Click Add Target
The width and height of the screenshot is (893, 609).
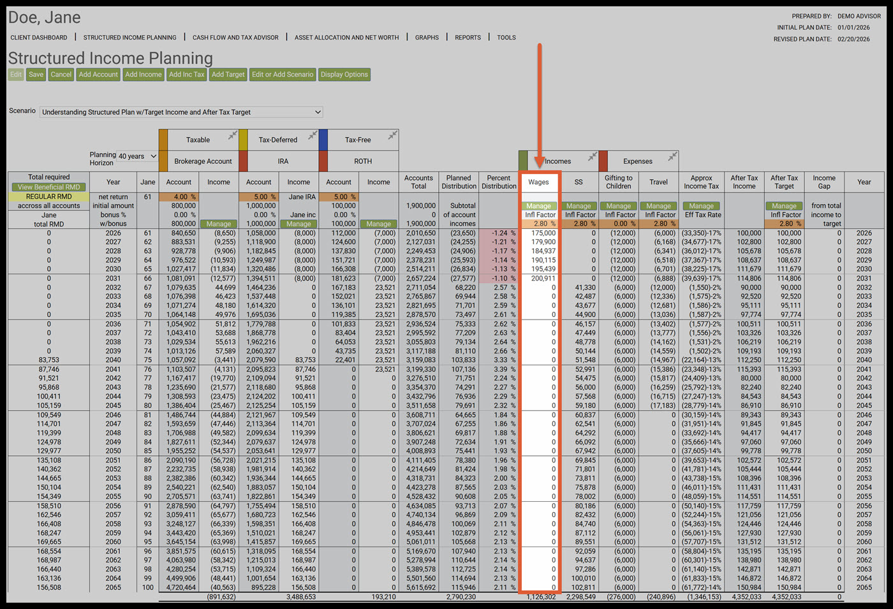coord(228,75)
